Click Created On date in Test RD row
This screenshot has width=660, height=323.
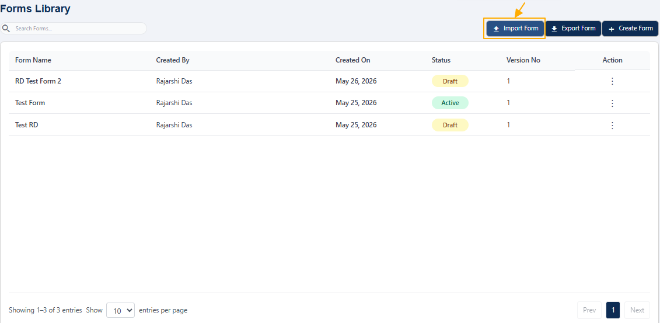[356, 124]
